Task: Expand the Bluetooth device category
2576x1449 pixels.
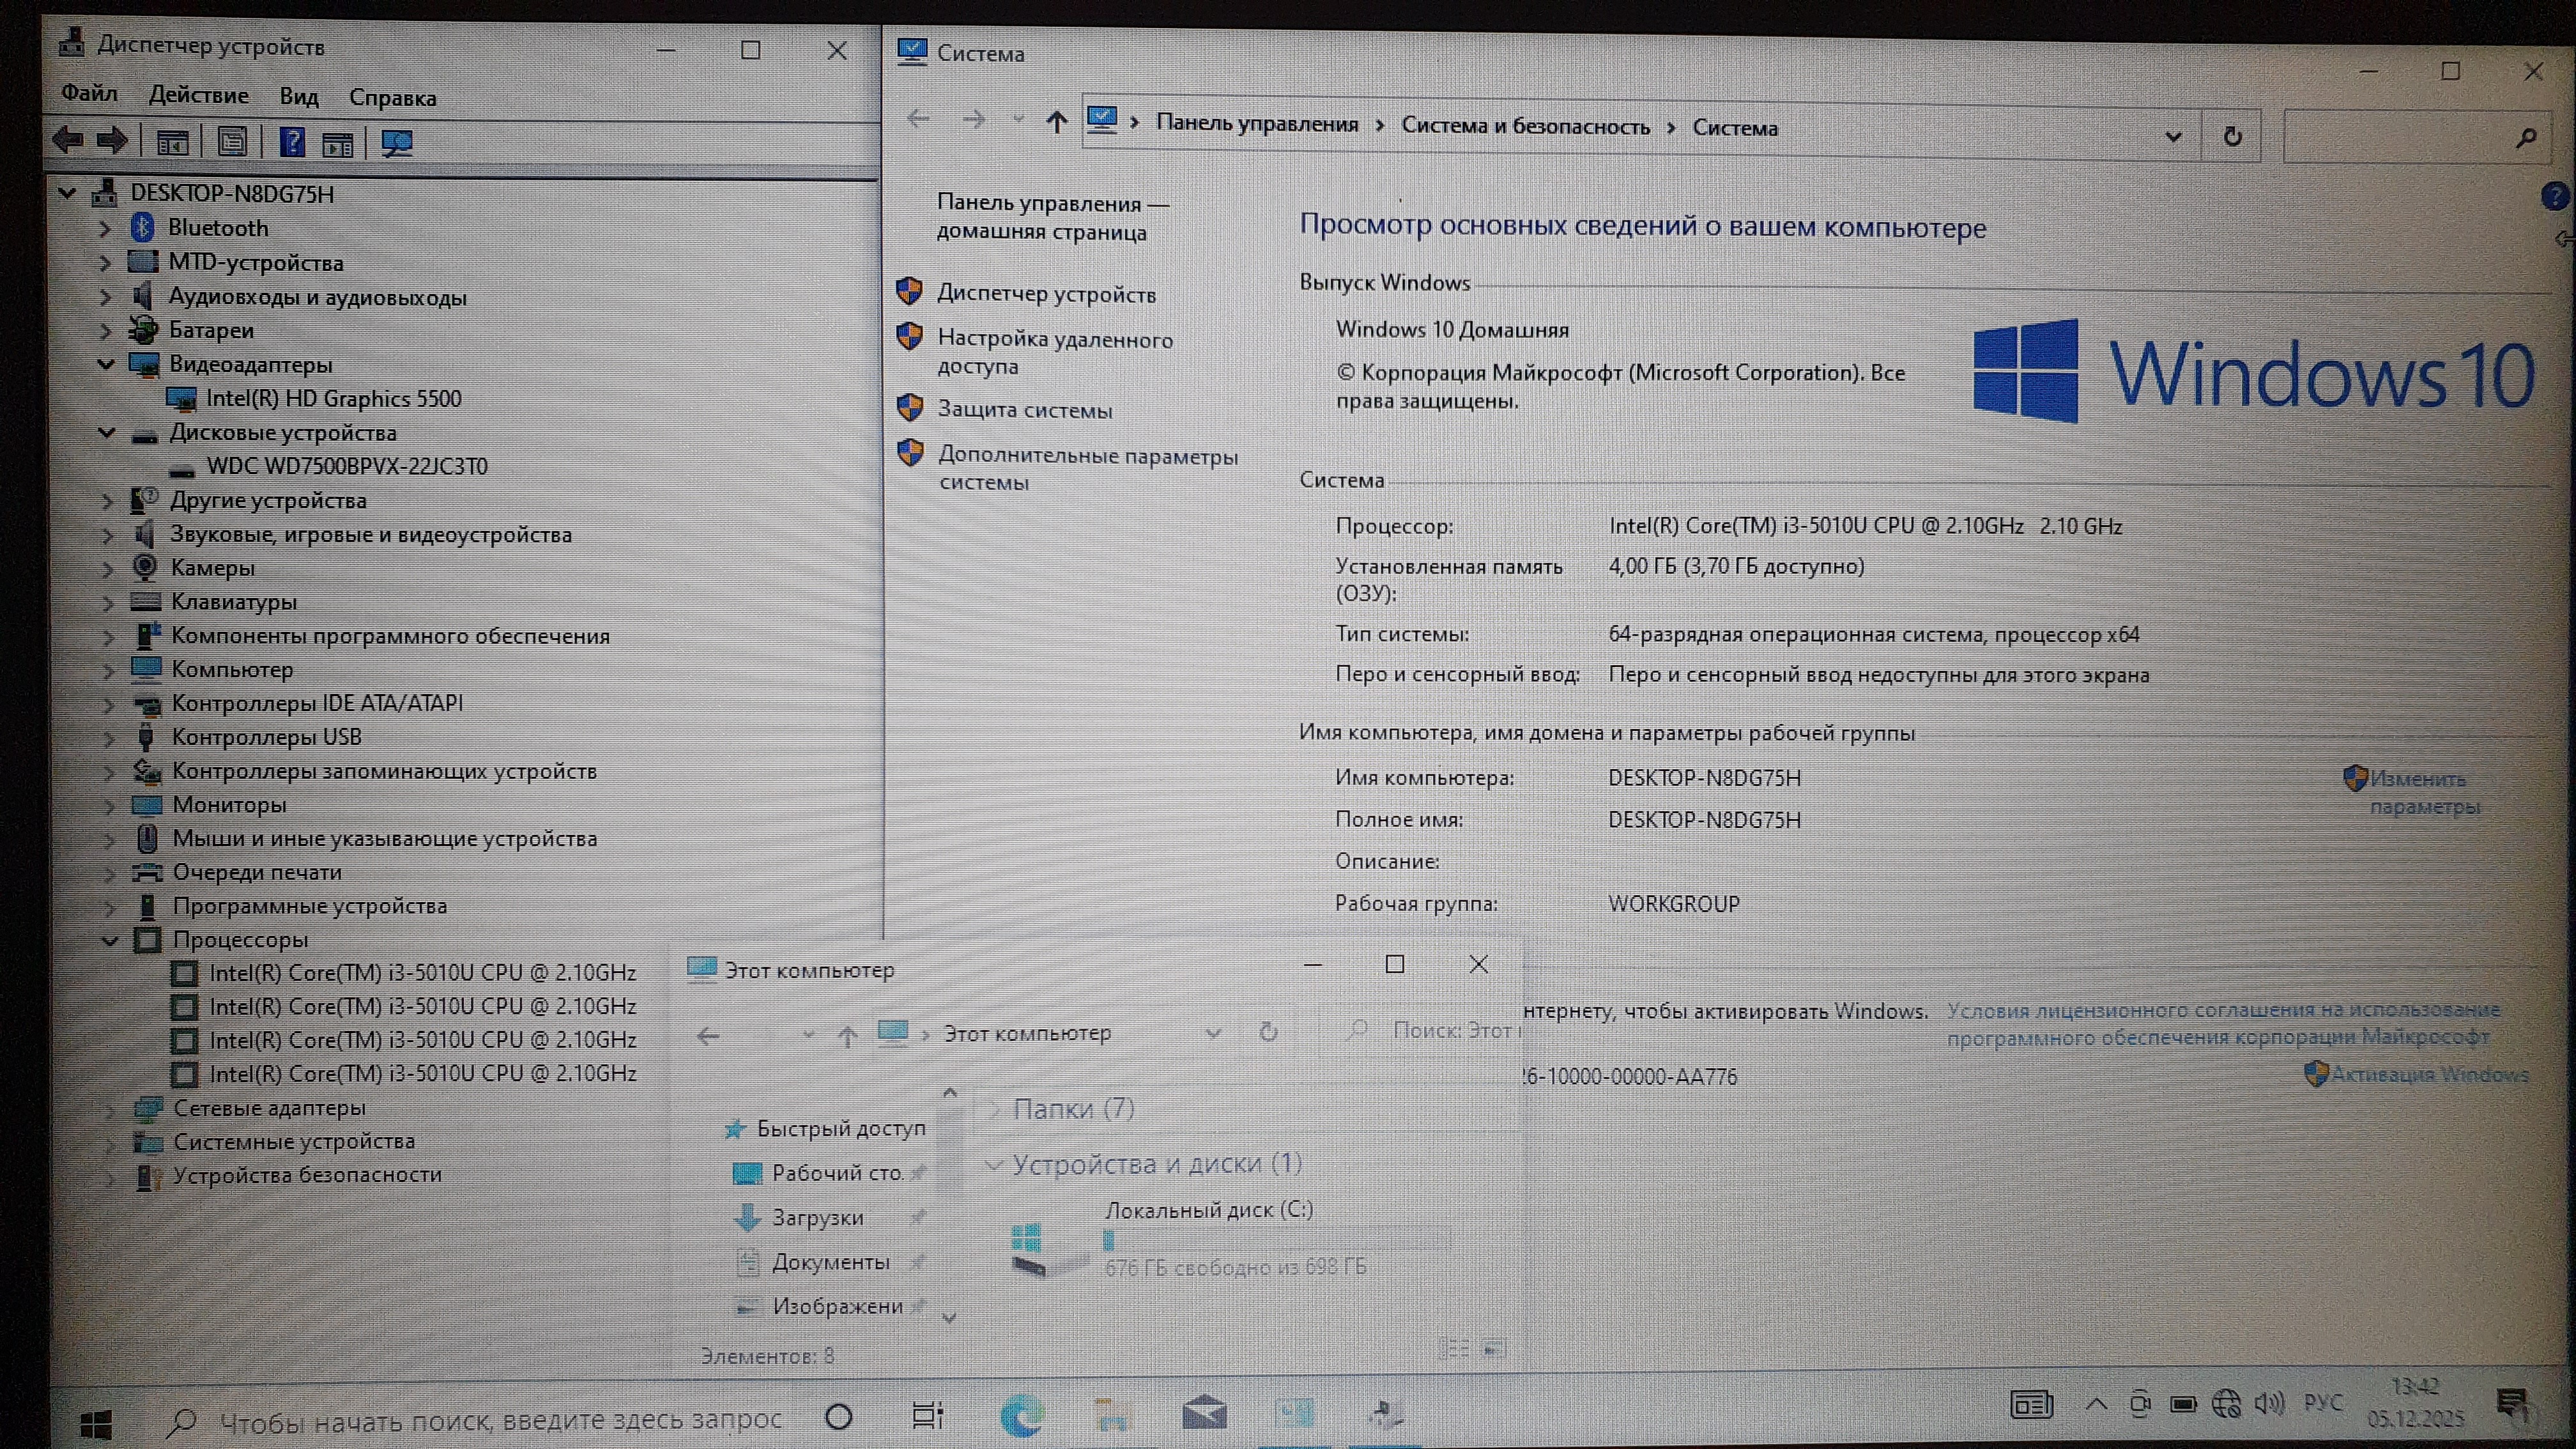Action: tap(105, 228)
